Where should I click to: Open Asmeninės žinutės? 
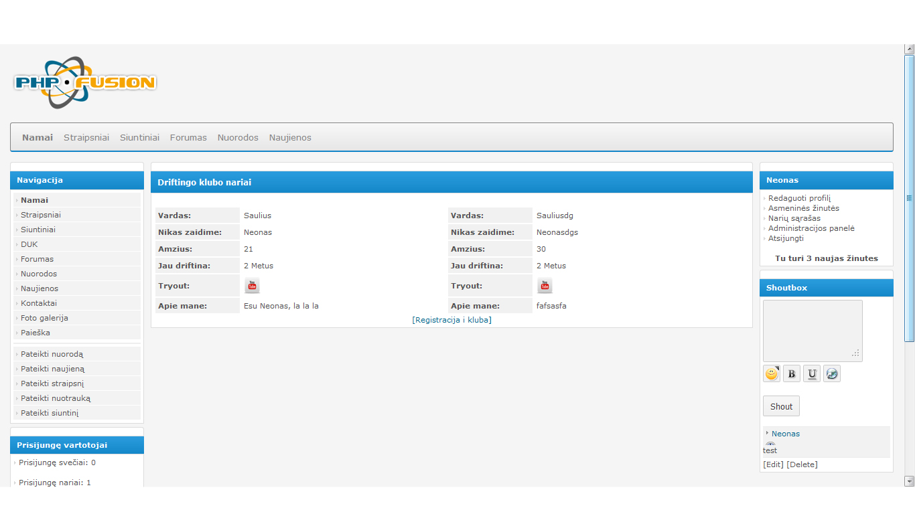804,208
